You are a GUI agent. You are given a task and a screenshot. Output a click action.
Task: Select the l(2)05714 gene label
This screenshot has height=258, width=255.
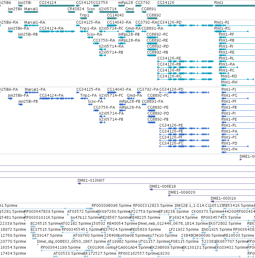tap(108, 9)
